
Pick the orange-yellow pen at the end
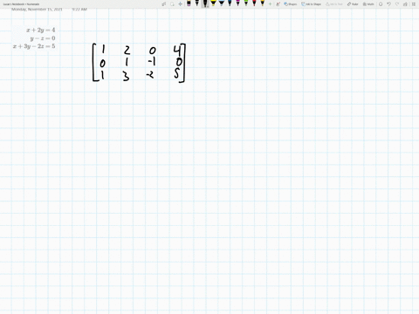pyautogui.click(x=263, y=3)
